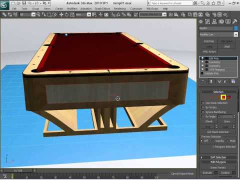Open the Rendering menu
The width and height of the screenshot is (240, 180).
119,8
